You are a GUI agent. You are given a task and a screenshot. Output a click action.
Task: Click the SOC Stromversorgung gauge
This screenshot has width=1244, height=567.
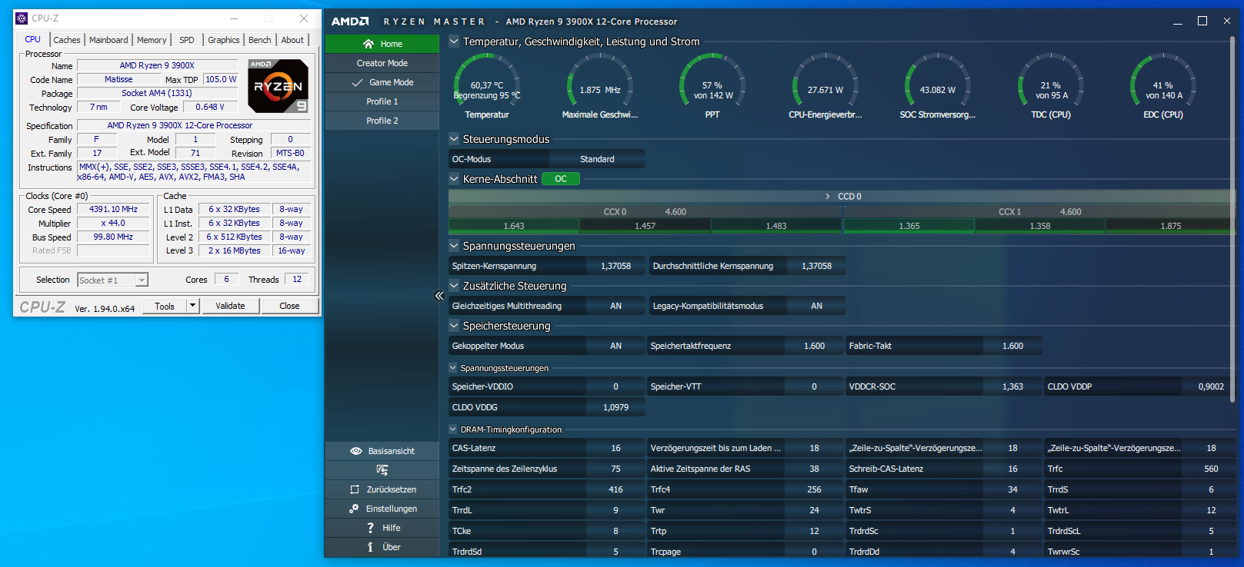938,81
